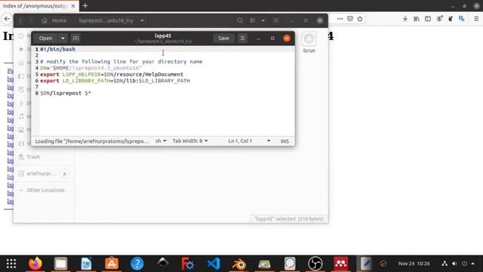Select the Music folder icon in sidebar

click(21, 116)
